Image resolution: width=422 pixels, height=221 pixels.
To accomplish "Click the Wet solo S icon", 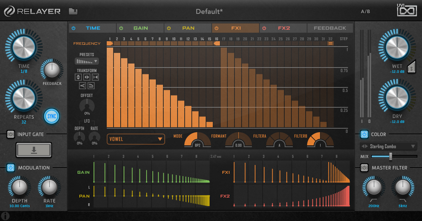I will click(x=411, y=67).
